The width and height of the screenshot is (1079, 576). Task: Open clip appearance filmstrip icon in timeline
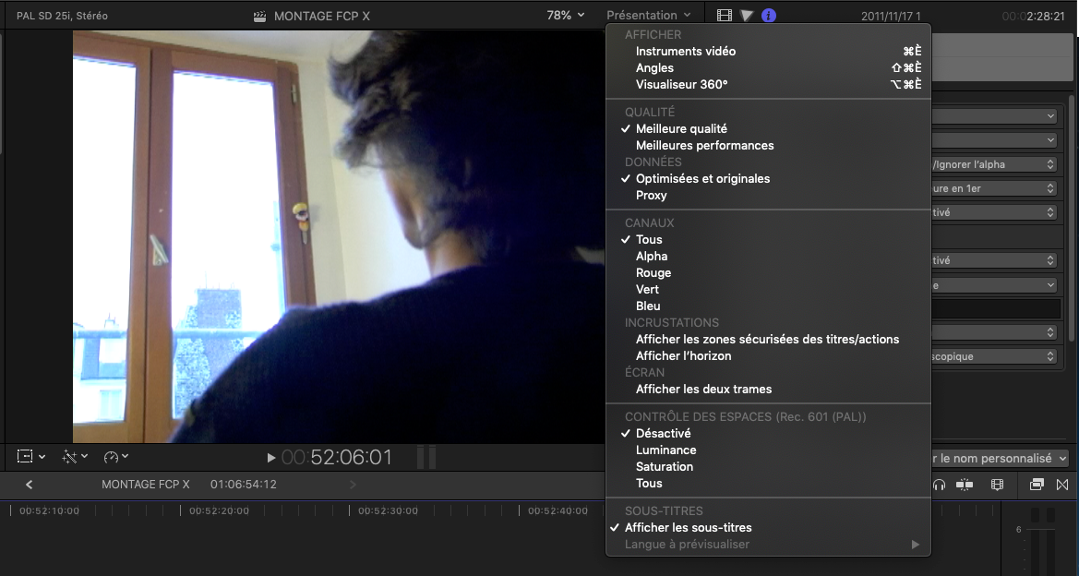coord(997,486)
